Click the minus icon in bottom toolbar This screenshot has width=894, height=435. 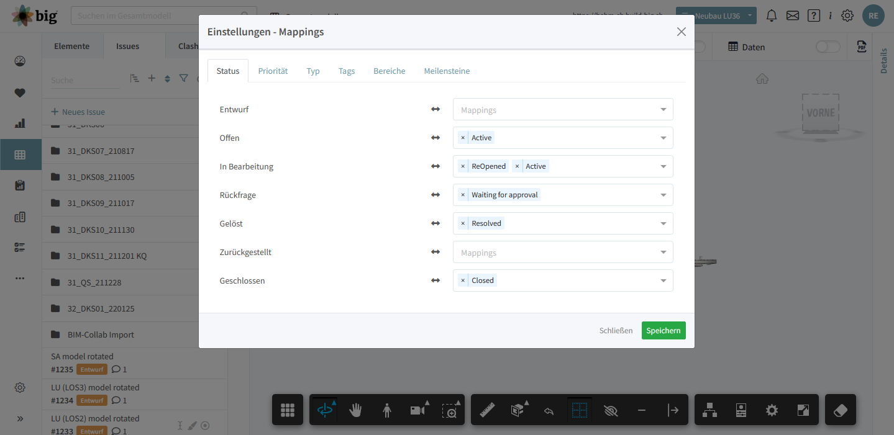click(642, 410)
